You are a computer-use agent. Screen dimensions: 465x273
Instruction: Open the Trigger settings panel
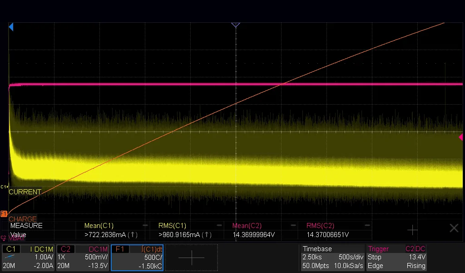[397, 258]
